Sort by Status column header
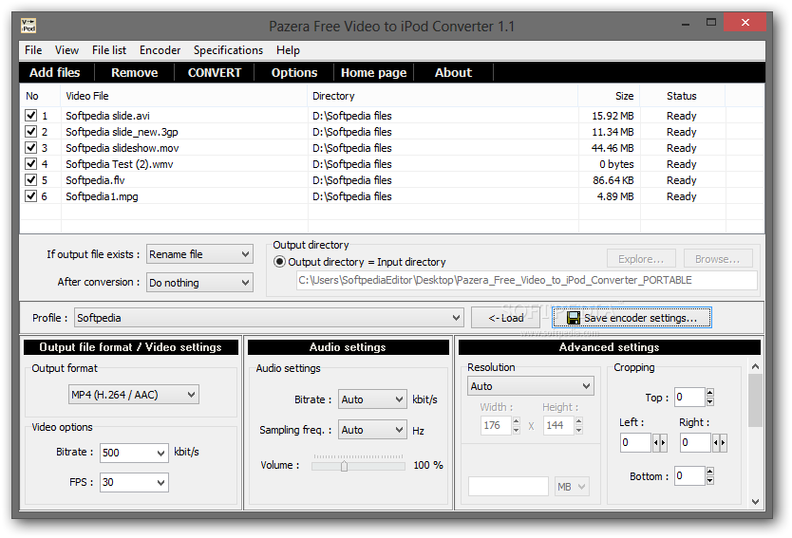 682,96
